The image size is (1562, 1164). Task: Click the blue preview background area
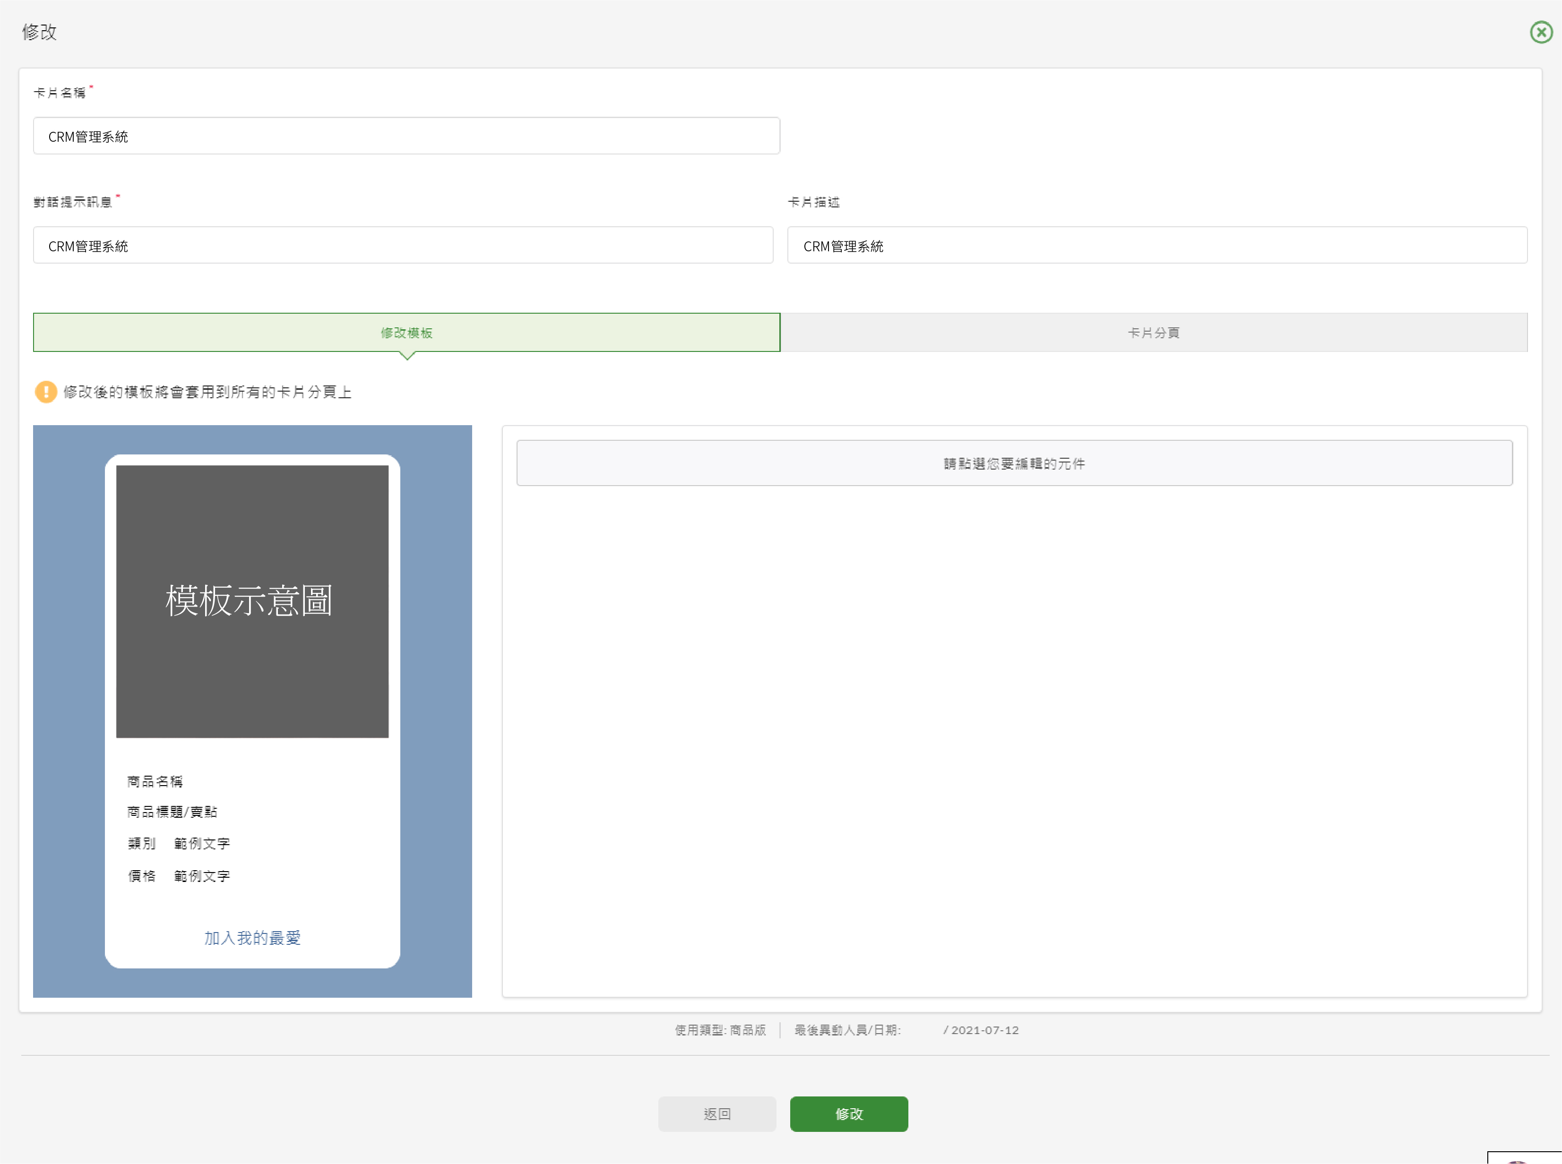pos(69,705)
